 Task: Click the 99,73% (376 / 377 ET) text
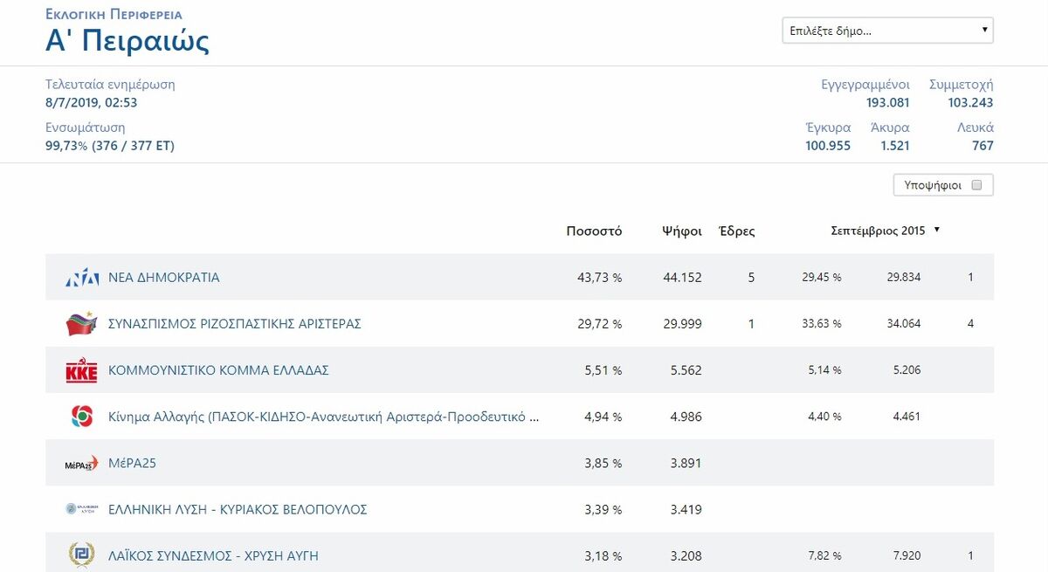pyautogui.click(x=110, y=146)
